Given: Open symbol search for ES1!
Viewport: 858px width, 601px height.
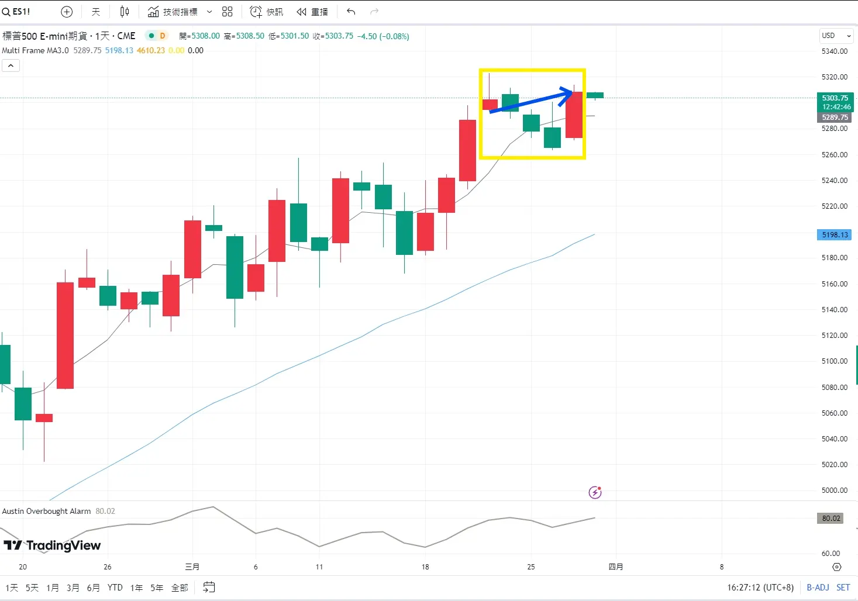Looking at the screenshot, I should tap(16, 12).
